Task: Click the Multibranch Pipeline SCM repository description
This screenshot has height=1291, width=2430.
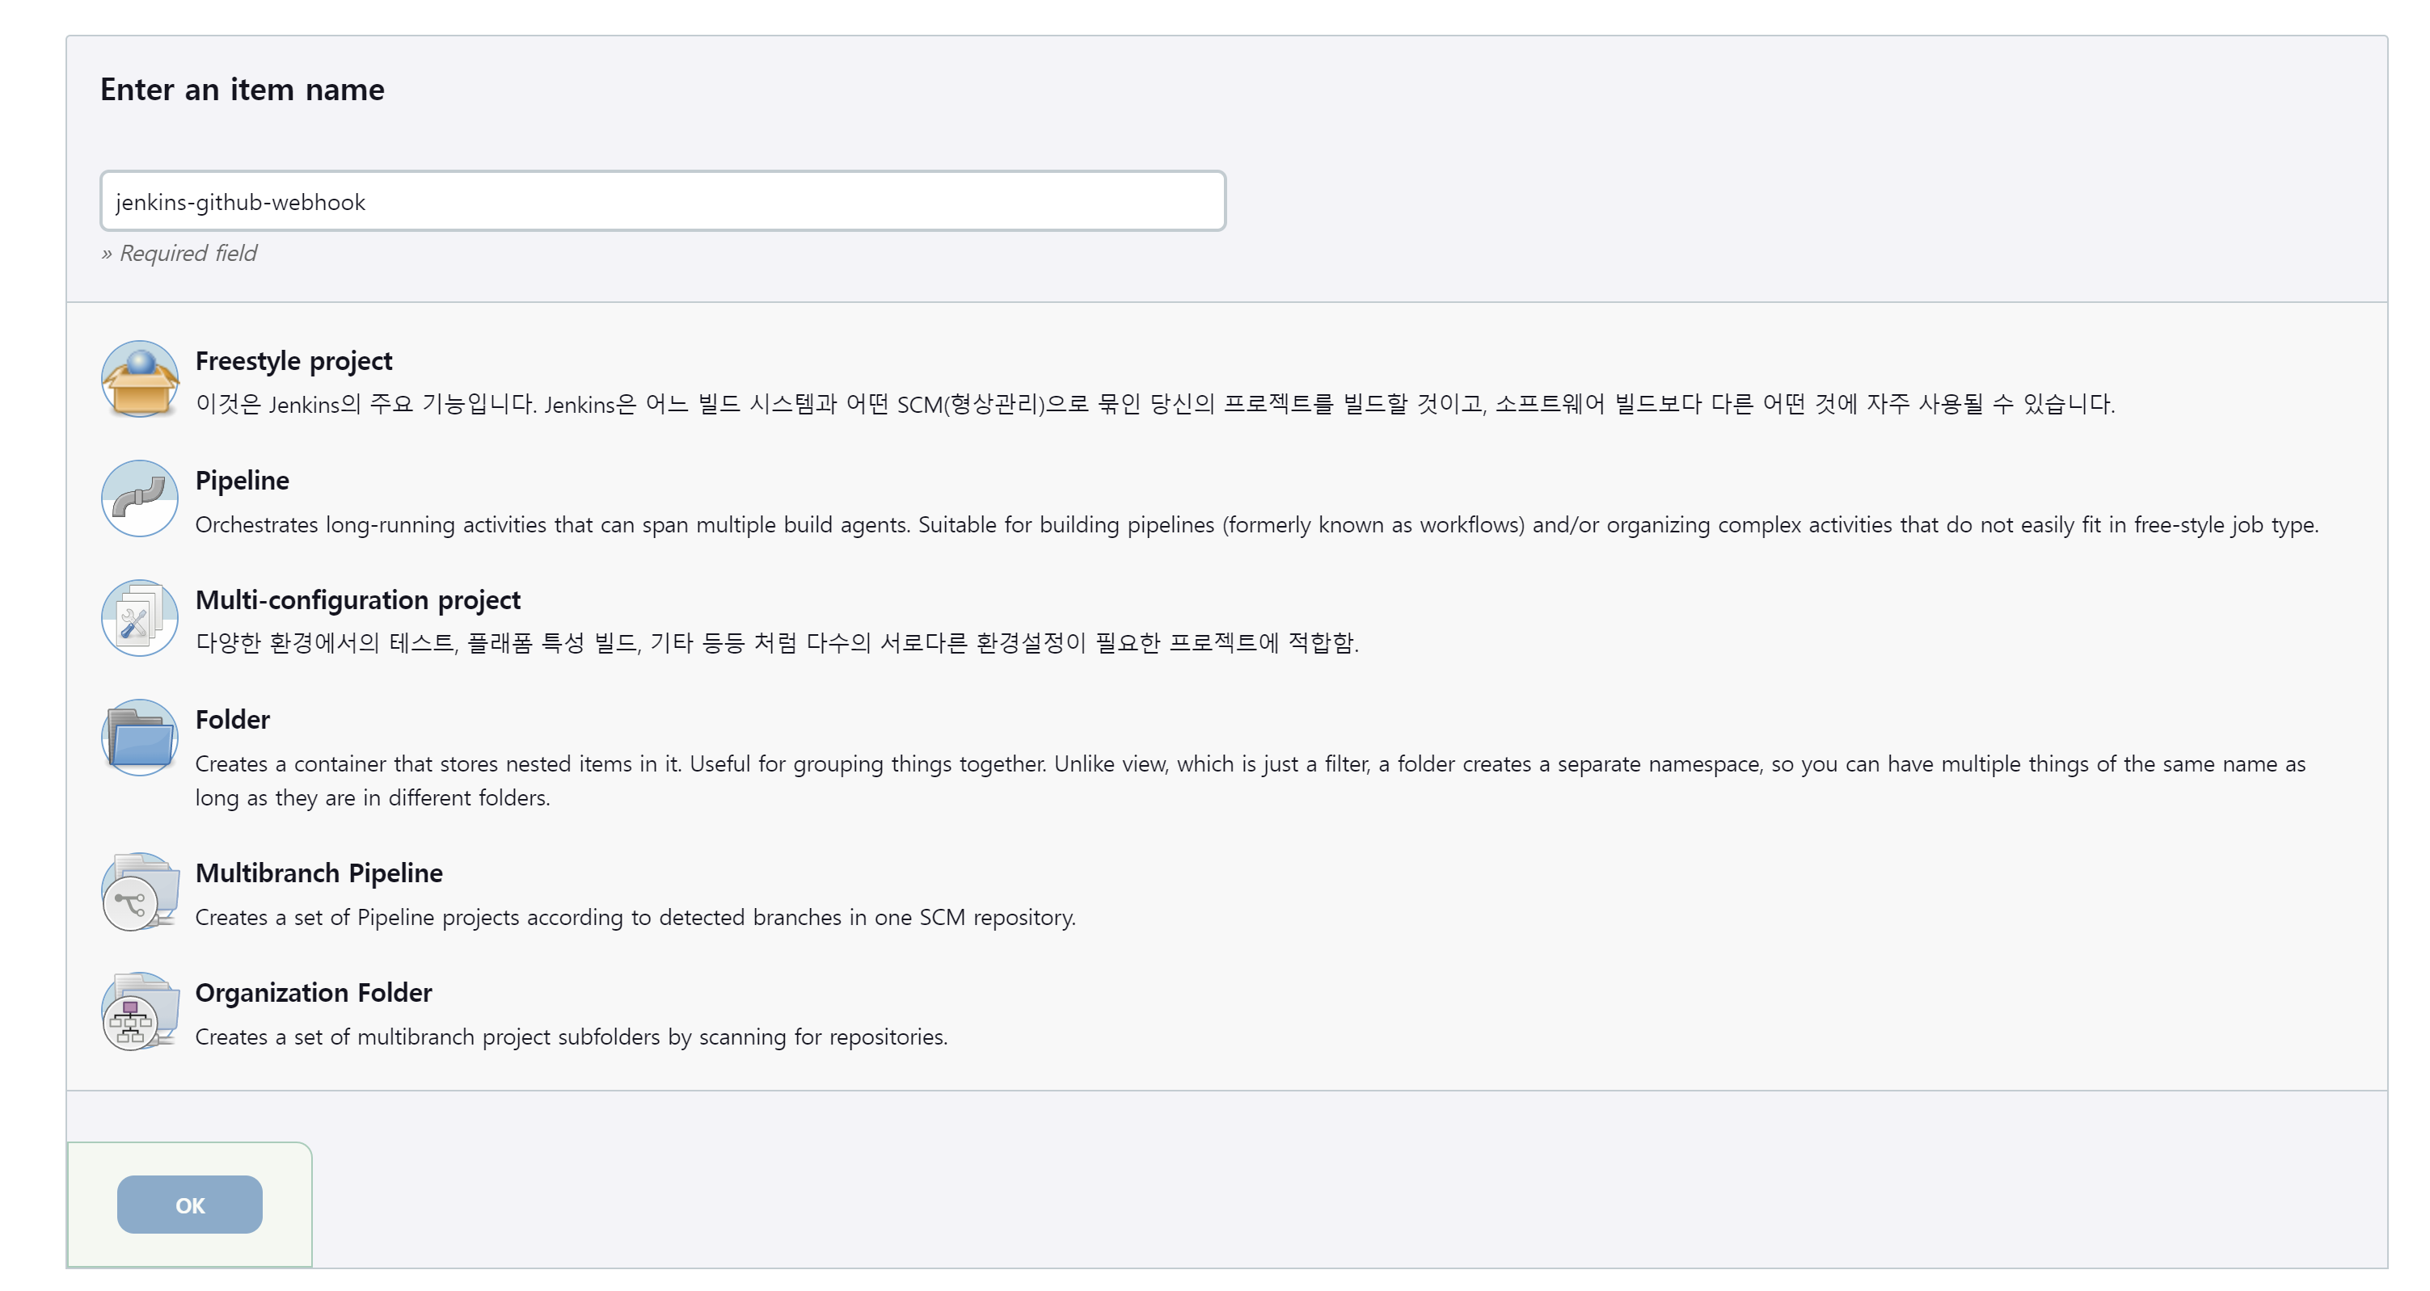Action: point(635,918)
